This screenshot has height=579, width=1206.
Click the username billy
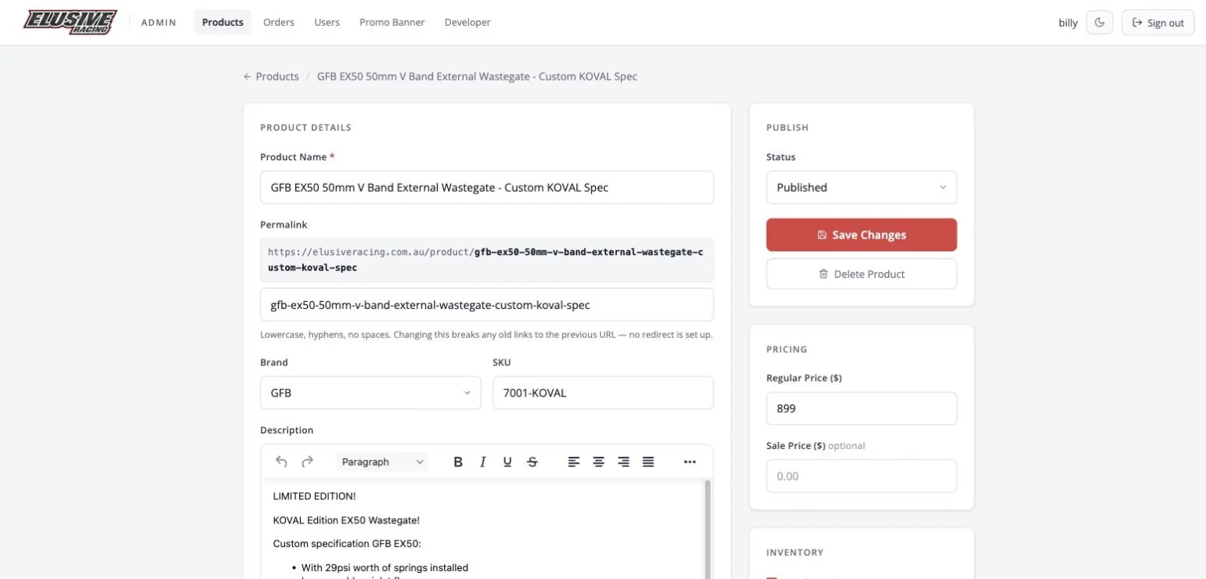pos(1068,23)
